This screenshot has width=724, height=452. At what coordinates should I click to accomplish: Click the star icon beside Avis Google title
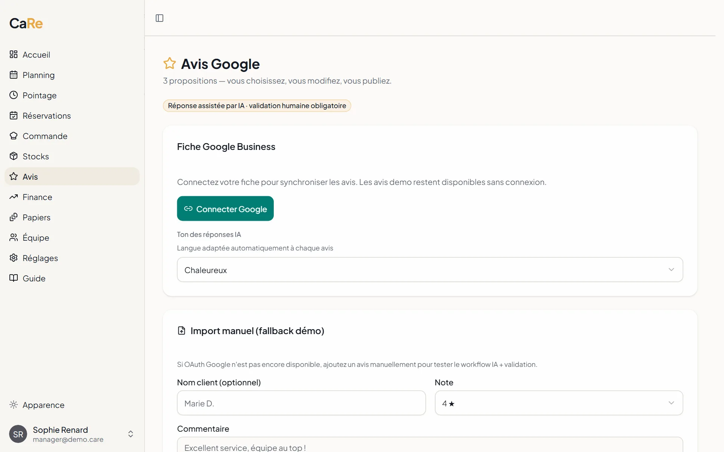(x=170, y=63)
